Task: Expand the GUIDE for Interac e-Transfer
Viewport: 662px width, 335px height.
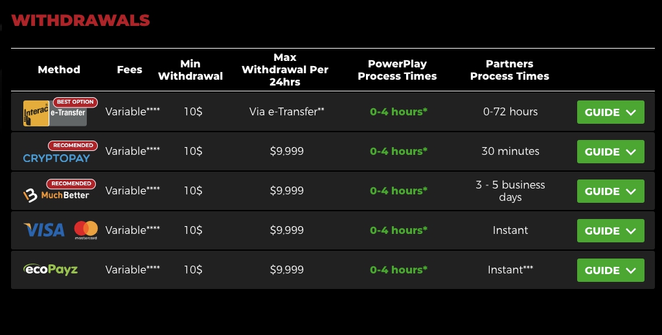Action: point(610,112)
